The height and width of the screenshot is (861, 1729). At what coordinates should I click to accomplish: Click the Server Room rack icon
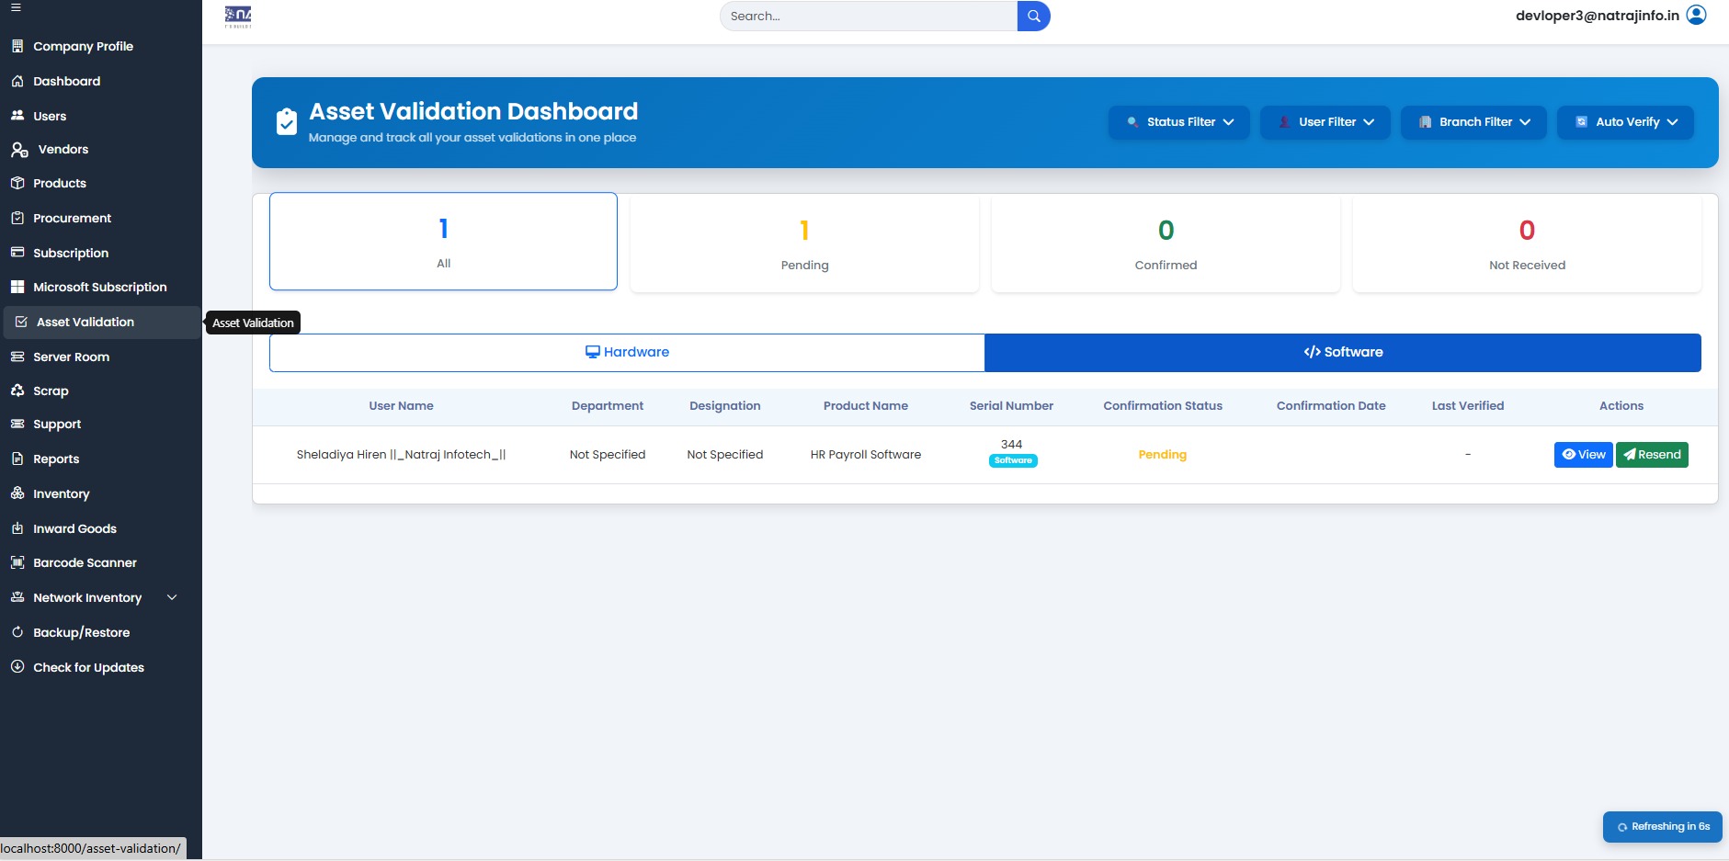(17, 357)
